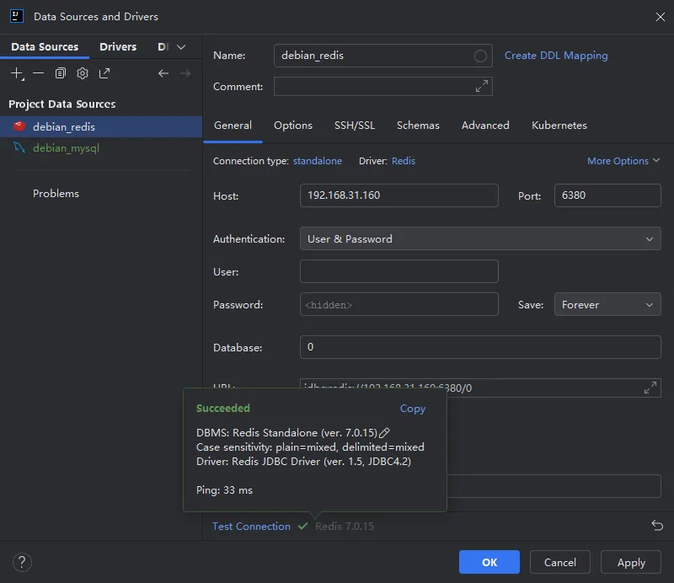Screen dimensions: 674x583
Task: Click the revert changes arrow icon
Action: [x=657, y=526]
